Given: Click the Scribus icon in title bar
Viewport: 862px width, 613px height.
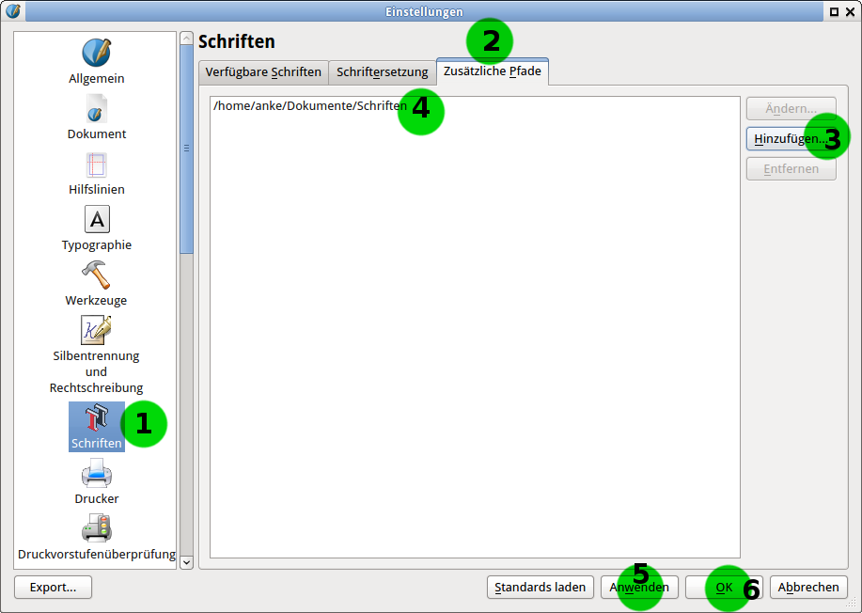Looking at the screenshot, I should click(x=13, y=11).
